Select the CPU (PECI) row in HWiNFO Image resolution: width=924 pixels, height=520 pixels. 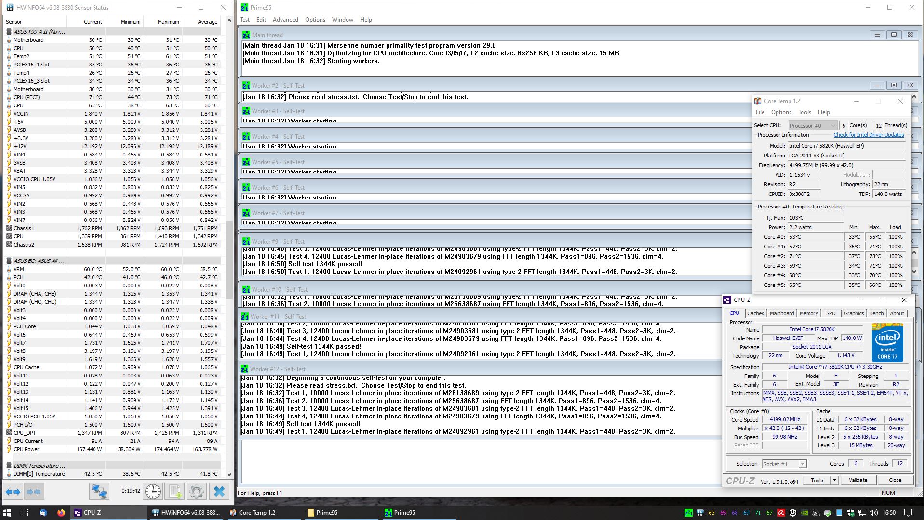(x=113, y=97)
